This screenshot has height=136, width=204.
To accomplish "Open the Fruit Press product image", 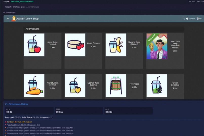I will [116, 86].
